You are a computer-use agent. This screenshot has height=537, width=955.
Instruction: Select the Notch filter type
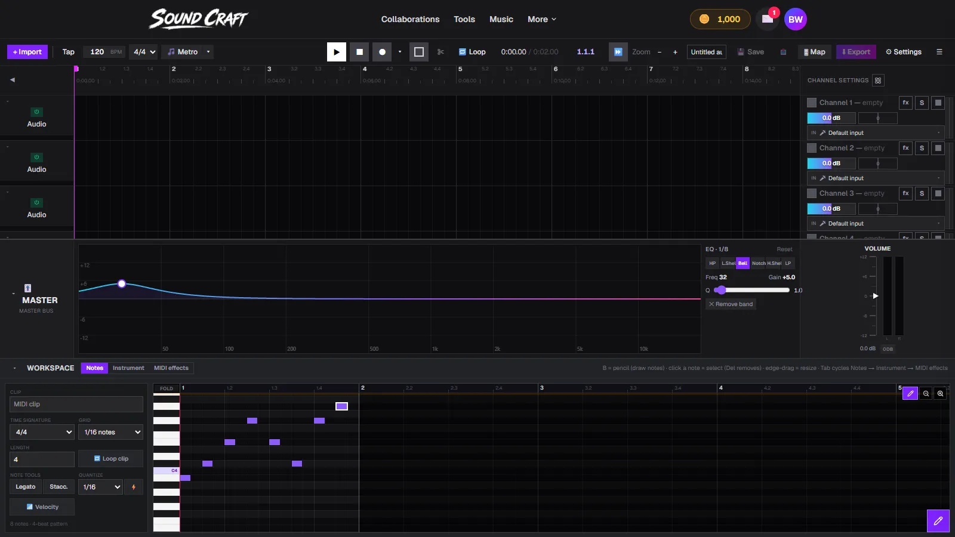(x=759, y=263)
